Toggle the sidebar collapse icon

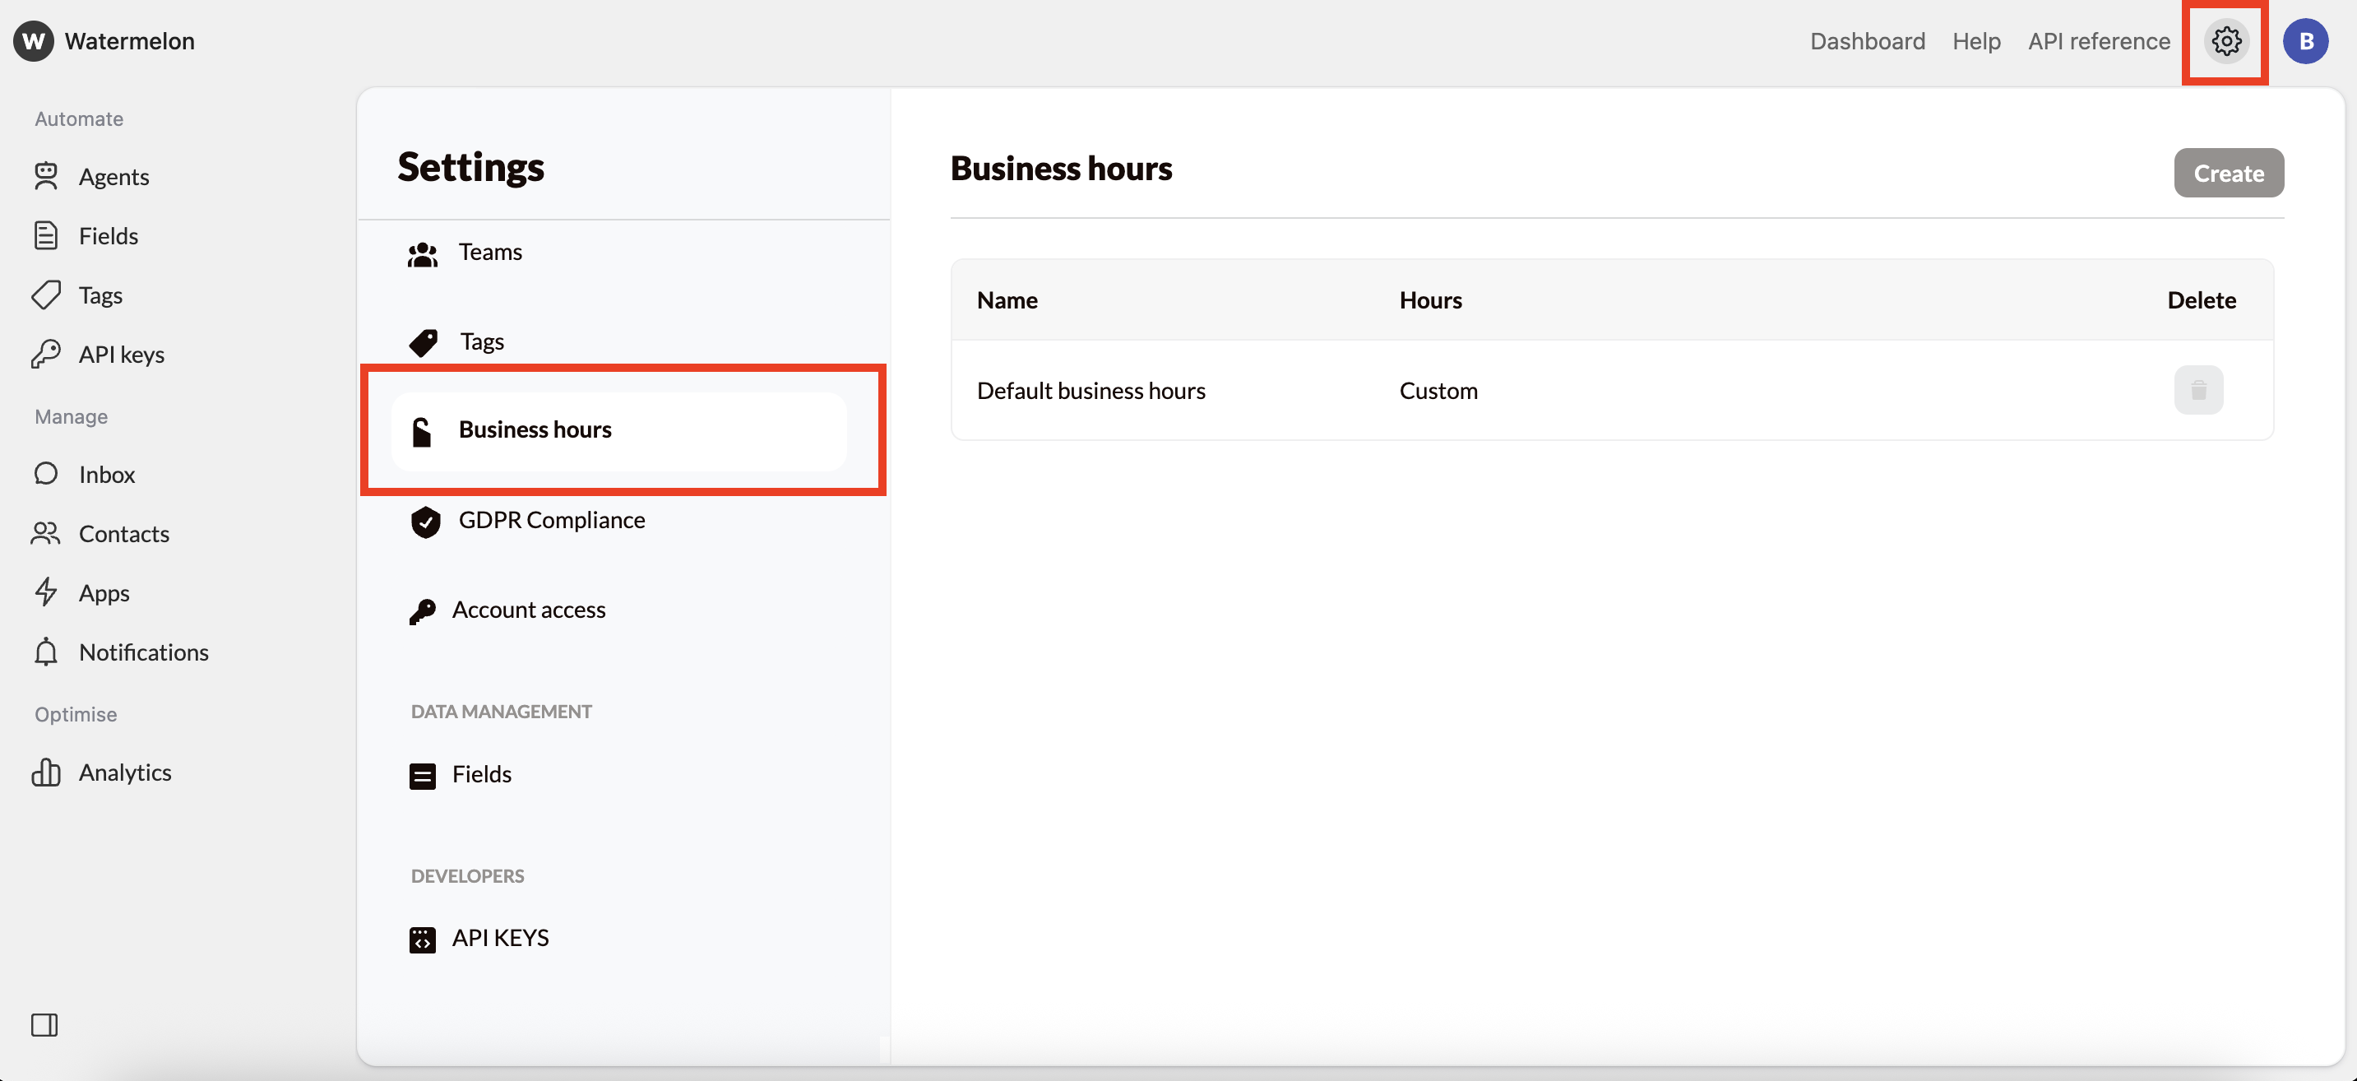click(x=44, y=1024)
